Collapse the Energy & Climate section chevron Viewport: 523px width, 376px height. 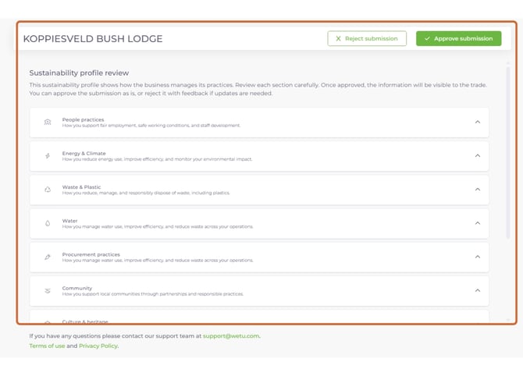478,156
